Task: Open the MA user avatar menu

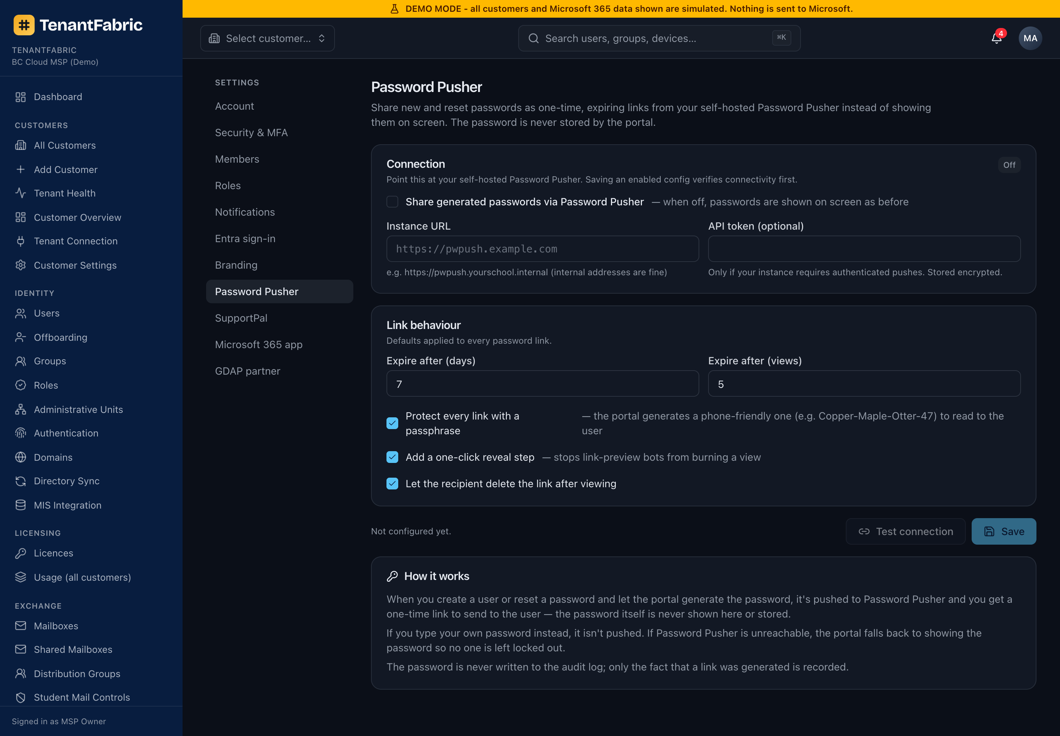Action: 1030,38
